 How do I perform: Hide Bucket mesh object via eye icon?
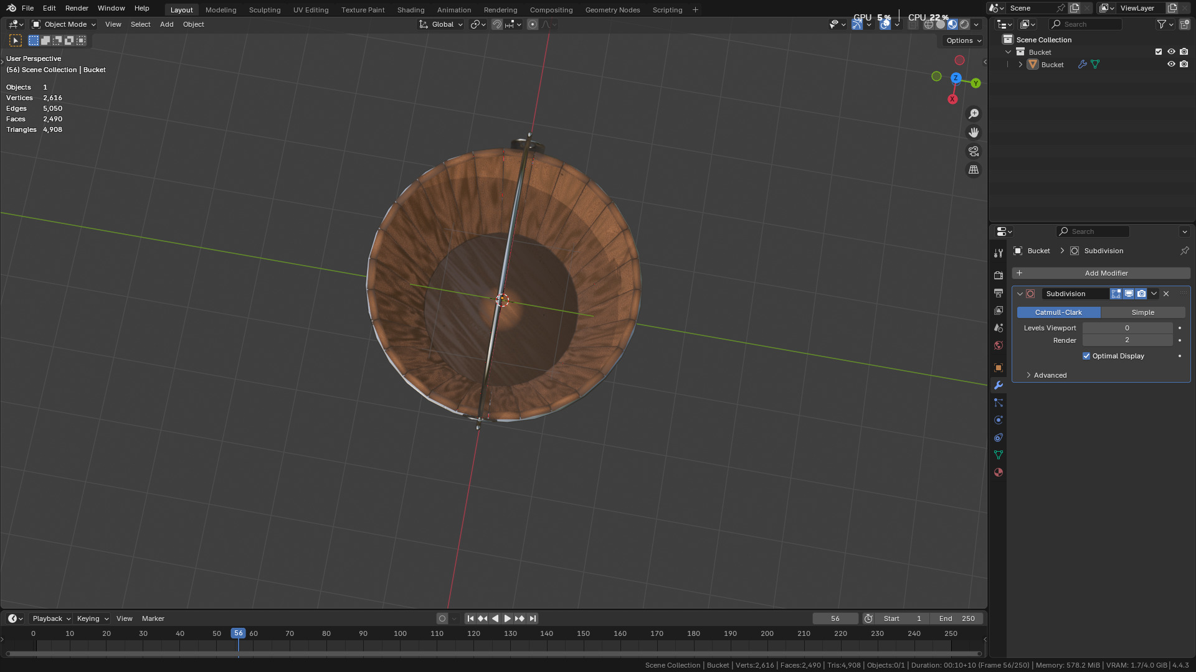pos(1171,64)
